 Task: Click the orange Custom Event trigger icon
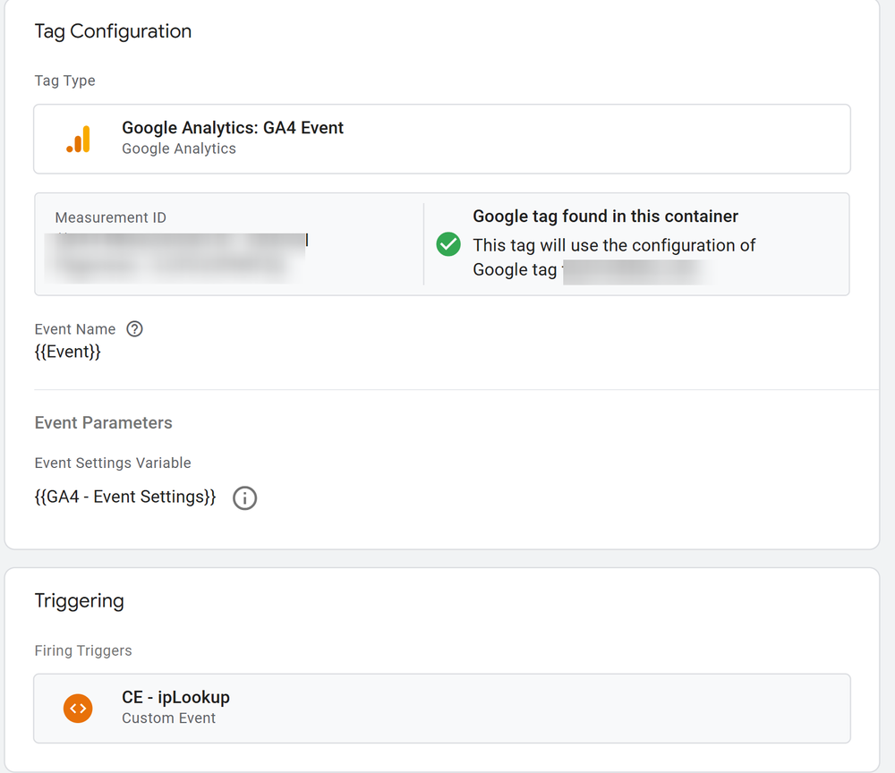78,709
